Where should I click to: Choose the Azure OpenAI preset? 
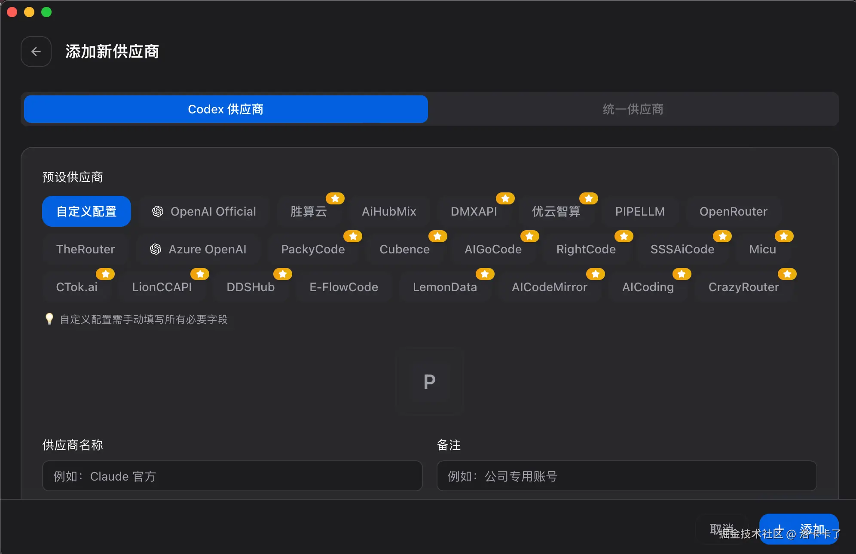coord(198,249)
